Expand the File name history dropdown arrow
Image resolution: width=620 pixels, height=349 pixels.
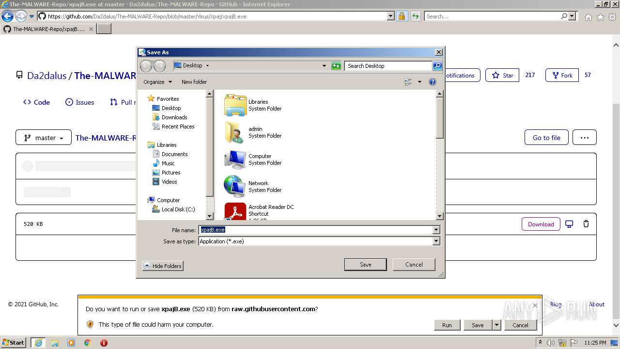(436, 230)
